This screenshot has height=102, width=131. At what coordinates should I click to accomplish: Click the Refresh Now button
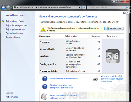tap(114, 28)
